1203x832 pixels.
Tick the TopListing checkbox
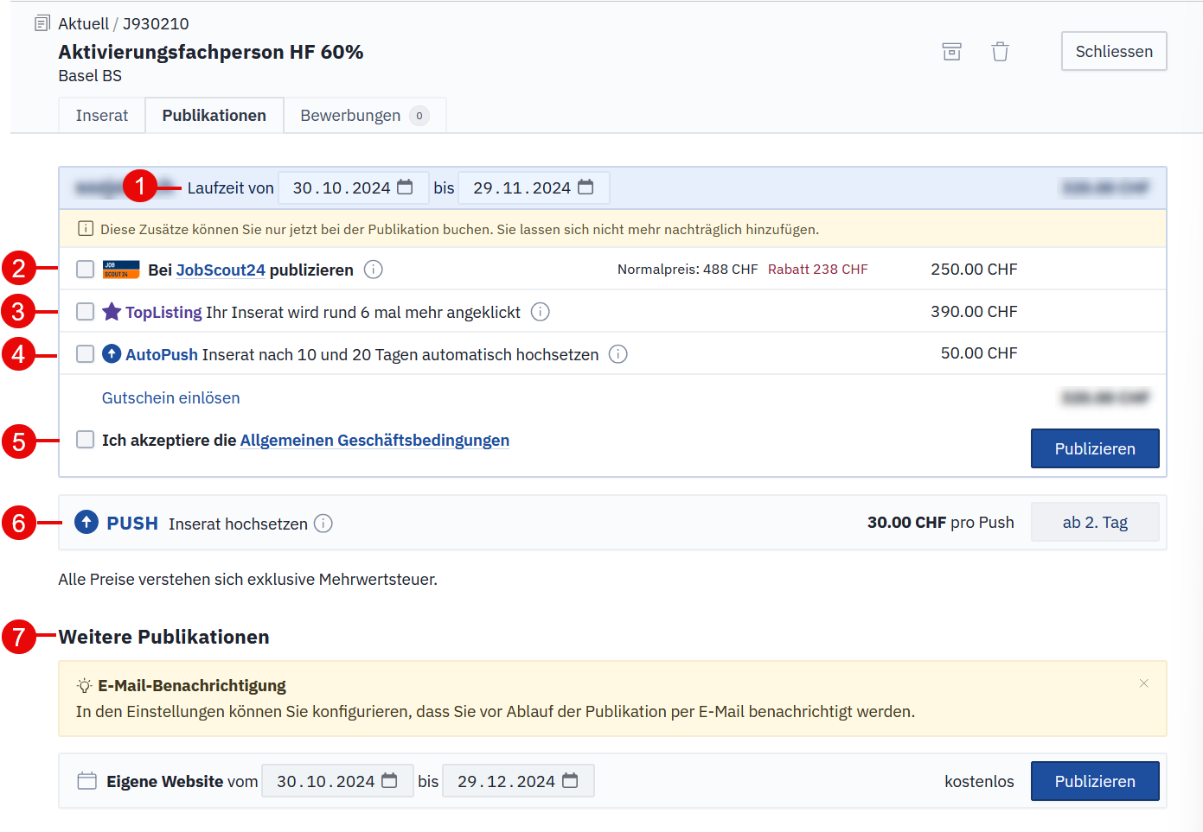click(x=85, y=311)
